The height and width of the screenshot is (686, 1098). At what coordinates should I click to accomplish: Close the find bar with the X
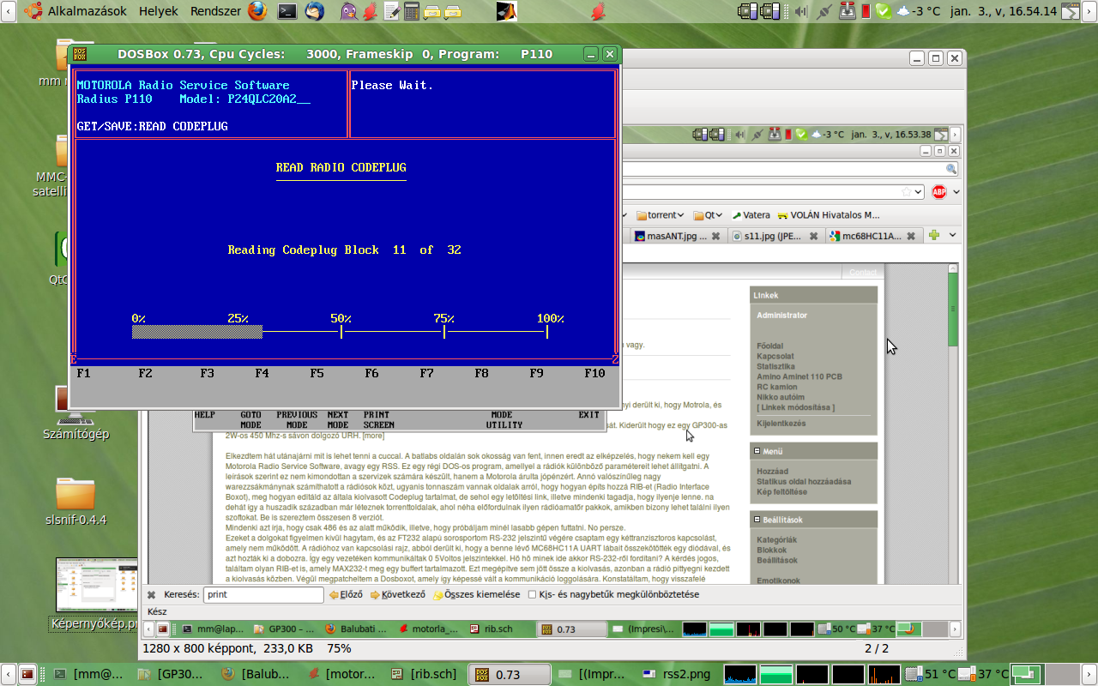tap(151, 594)
